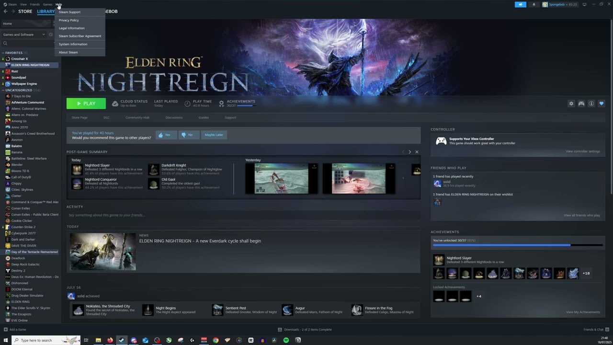Screen dimensions: 613x345
Task: Click friend avatar under played recently
Action: click(437, 184)
